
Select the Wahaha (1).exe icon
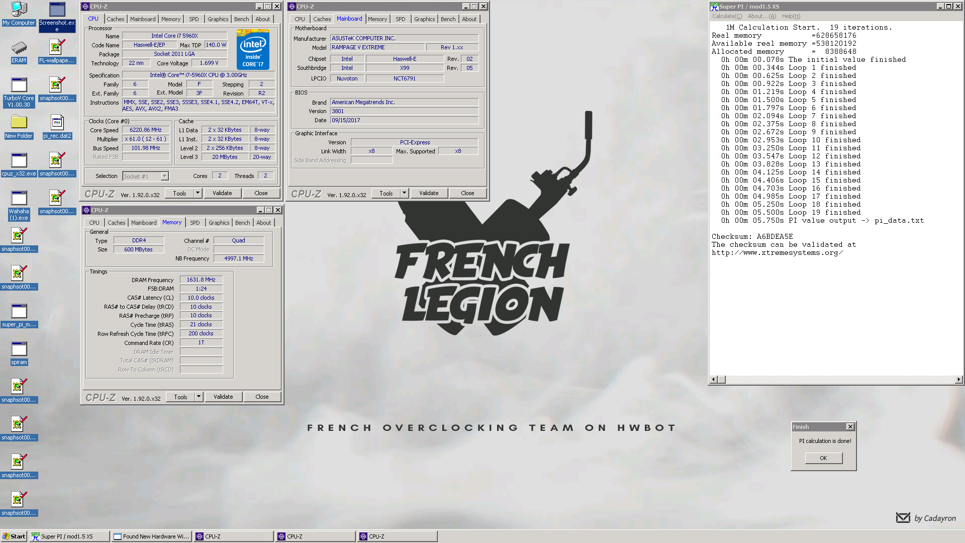19,206
